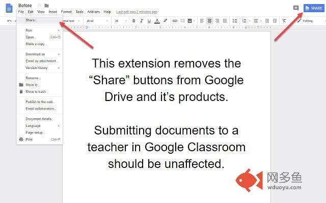326x203 pixels.
Task: Open the line spacing options
Action: (x=235, y=21)
